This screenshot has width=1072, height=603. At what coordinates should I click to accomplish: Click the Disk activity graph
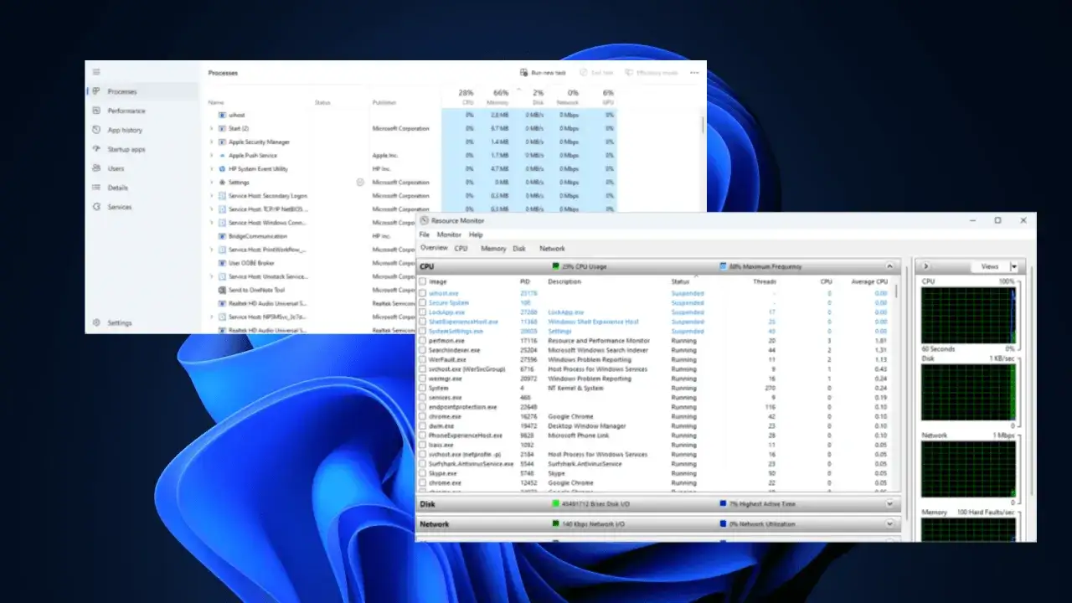point(969,393)
